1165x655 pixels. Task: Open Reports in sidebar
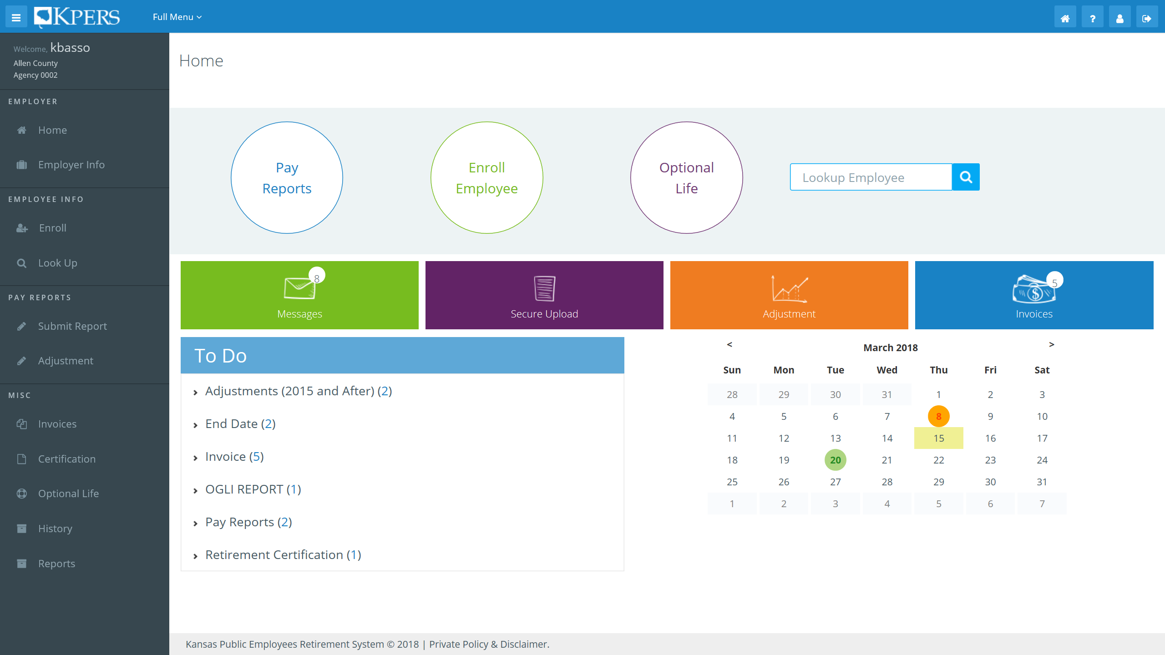click(85, 564)
